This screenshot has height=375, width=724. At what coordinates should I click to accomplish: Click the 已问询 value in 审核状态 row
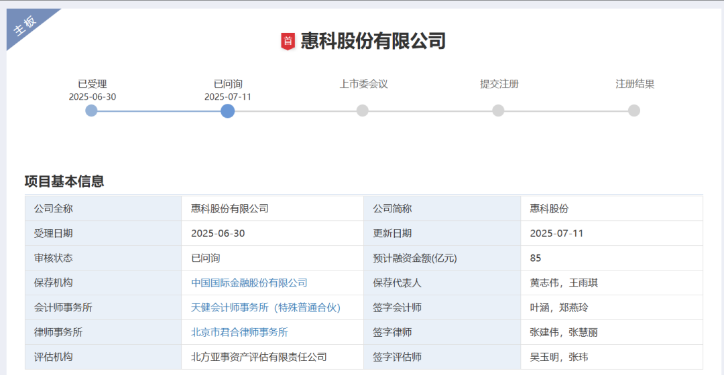point(206,258)
